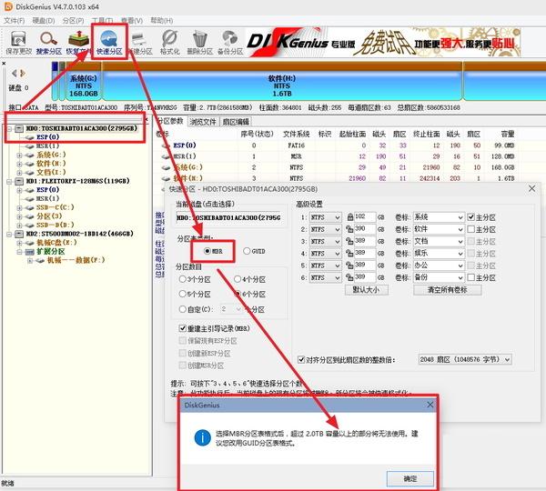The image size is (546, 491).
Task: Close the DiskGenius warning message box
Action: [x=430, y=405]
